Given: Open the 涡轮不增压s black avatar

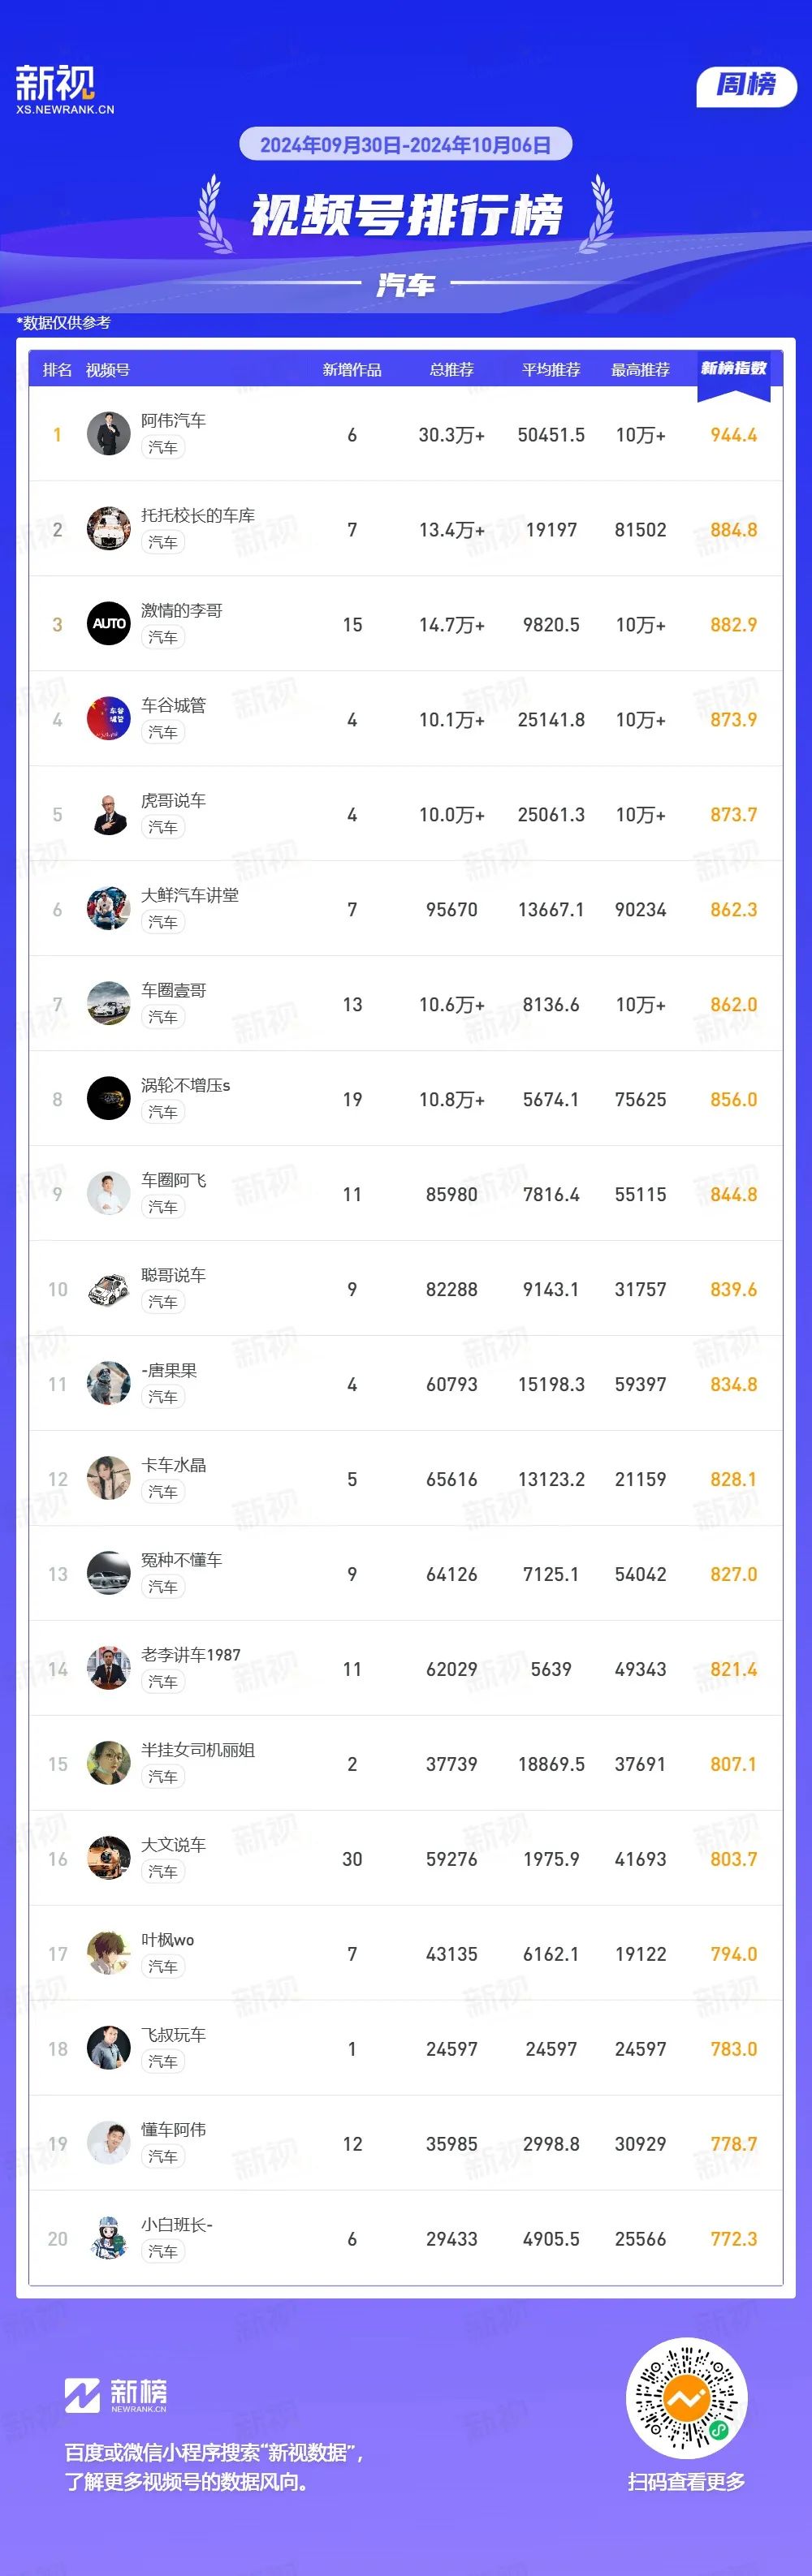Looking at the screenshot, I should tap(108, 1099).
